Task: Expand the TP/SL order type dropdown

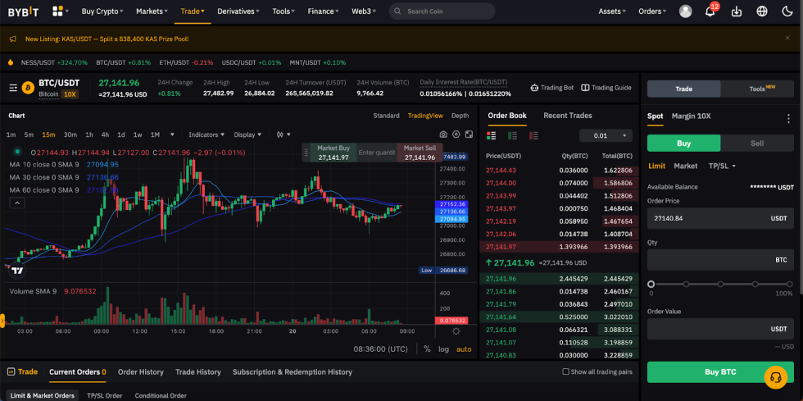Action: [x=722, y=166]
